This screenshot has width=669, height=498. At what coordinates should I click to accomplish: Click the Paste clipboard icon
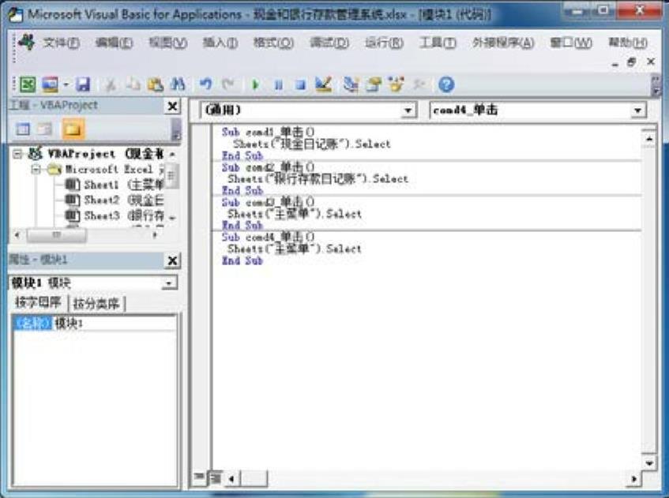[156, 84]
